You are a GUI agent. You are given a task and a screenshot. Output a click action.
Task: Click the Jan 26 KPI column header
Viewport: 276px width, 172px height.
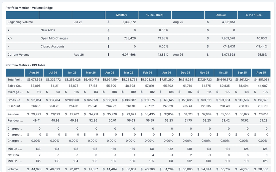[x=167, y=73]
